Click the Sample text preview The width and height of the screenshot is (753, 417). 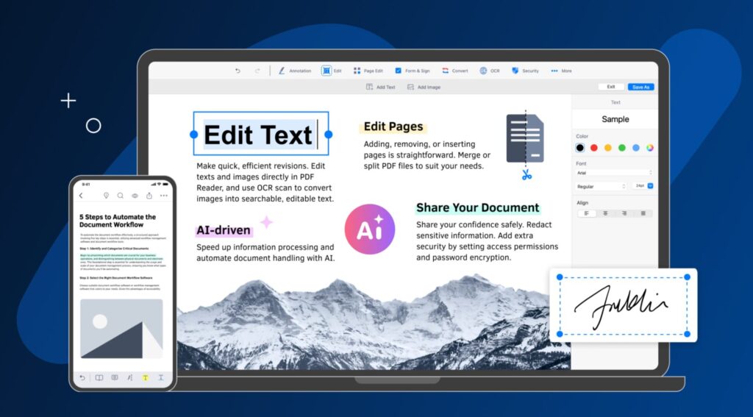point(615,119)
